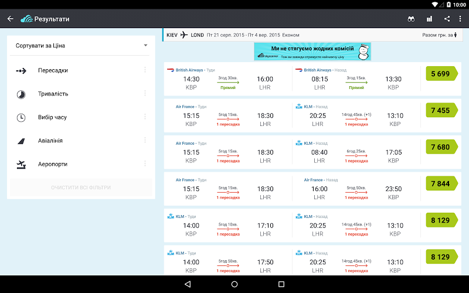
Task: Open the Пересадки filter
Action: 81,70
